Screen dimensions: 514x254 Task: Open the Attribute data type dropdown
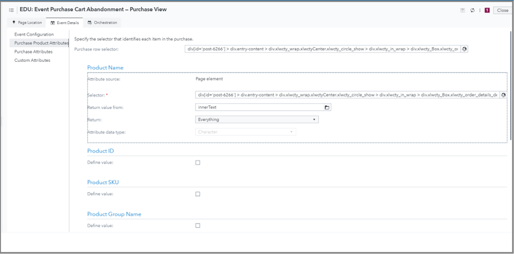click(246, 132)
